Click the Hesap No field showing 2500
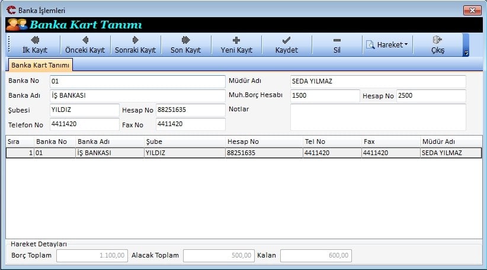Viewport: 487px width, 270px height. 431,95
